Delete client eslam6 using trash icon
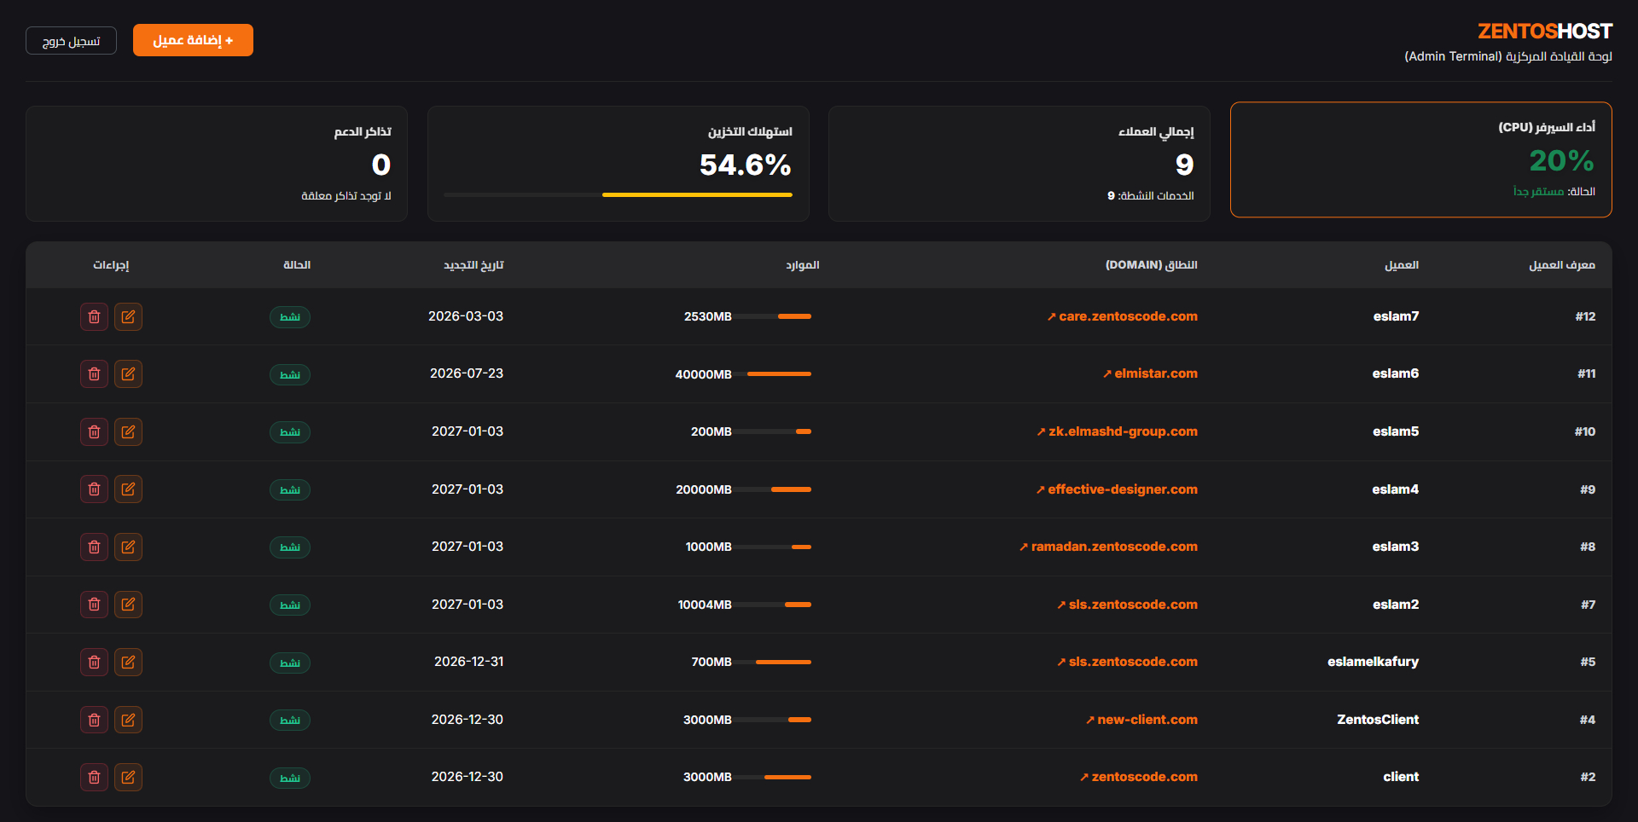Image resolution: width=1638 pixels, height=822 pixels. [x=94, y=374]
